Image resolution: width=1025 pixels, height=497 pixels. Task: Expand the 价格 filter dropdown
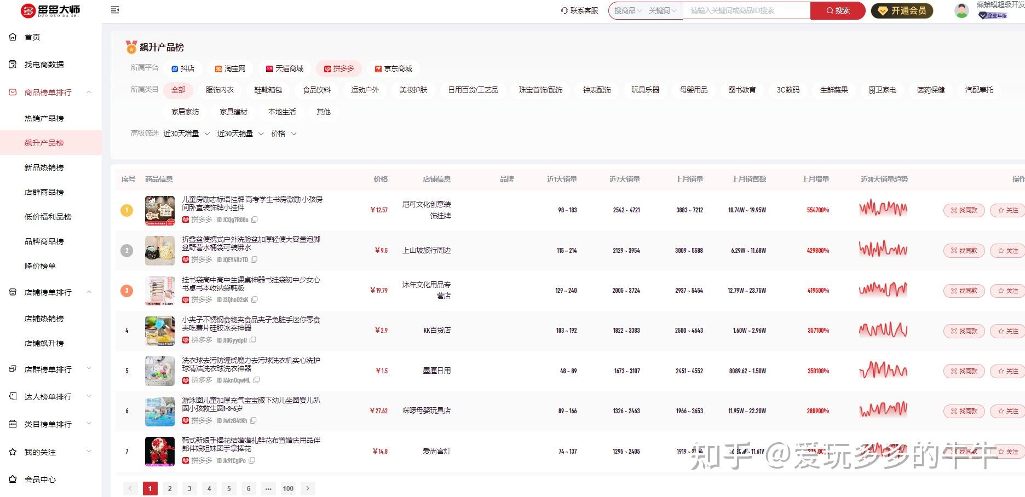pyautogui.click(x=283, y=133)
